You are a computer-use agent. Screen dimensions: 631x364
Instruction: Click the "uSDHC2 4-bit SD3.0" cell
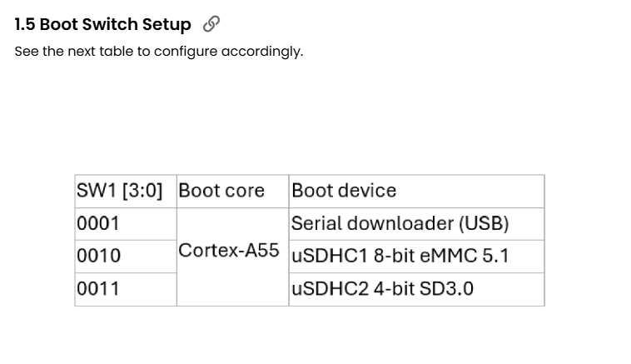pyautogui.click(x=382, y=289)
